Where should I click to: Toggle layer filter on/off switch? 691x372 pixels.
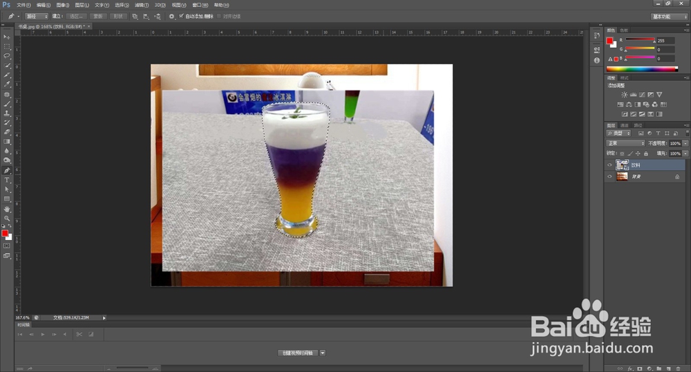pos(687,133)
